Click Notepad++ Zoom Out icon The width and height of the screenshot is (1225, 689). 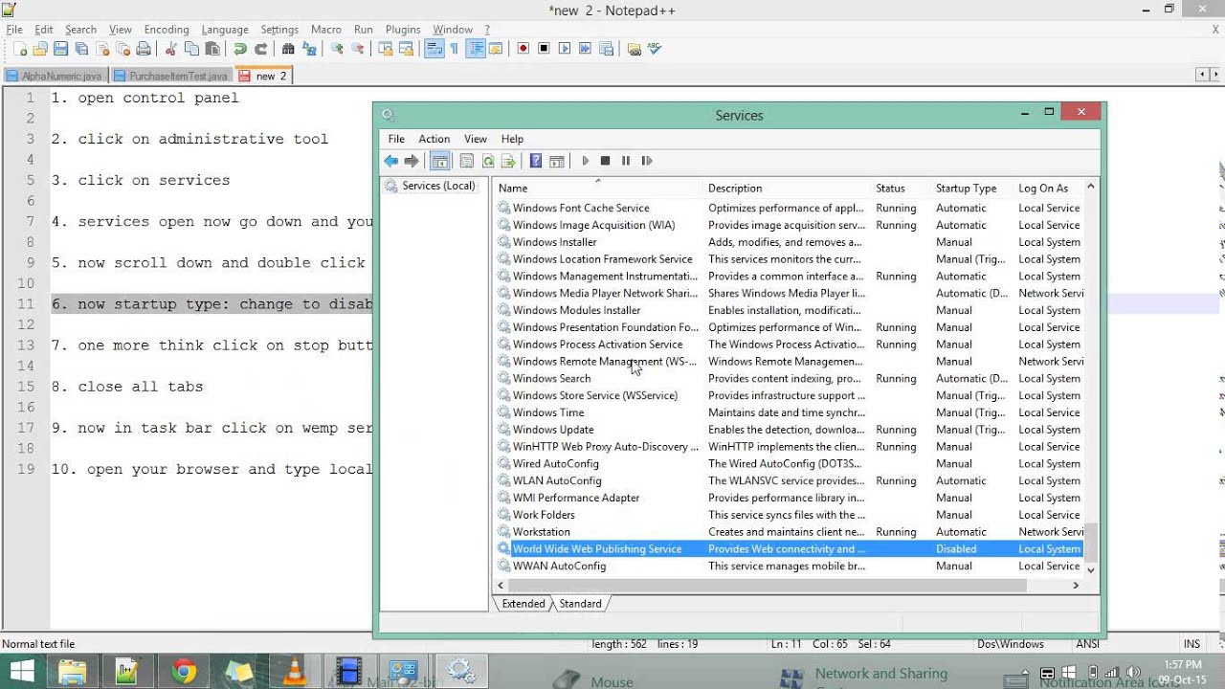coord(358,49)
